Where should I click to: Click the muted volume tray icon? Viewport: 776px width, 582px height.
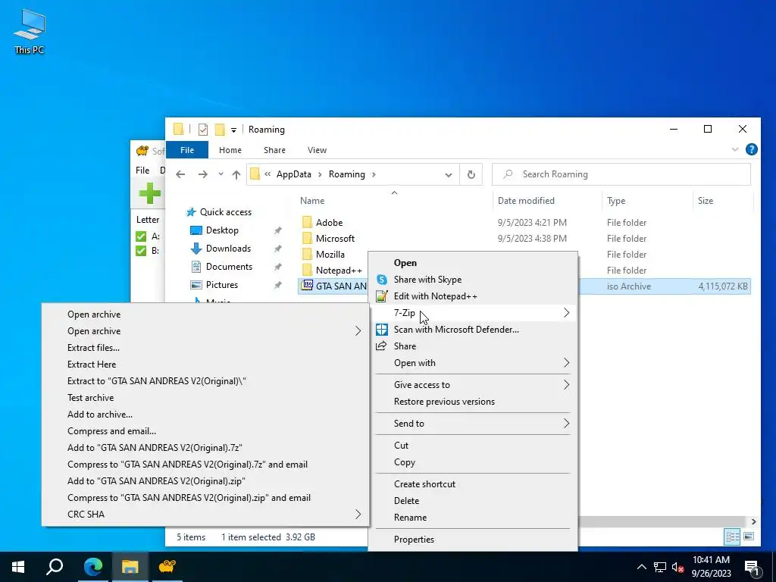tap(678, 567)
